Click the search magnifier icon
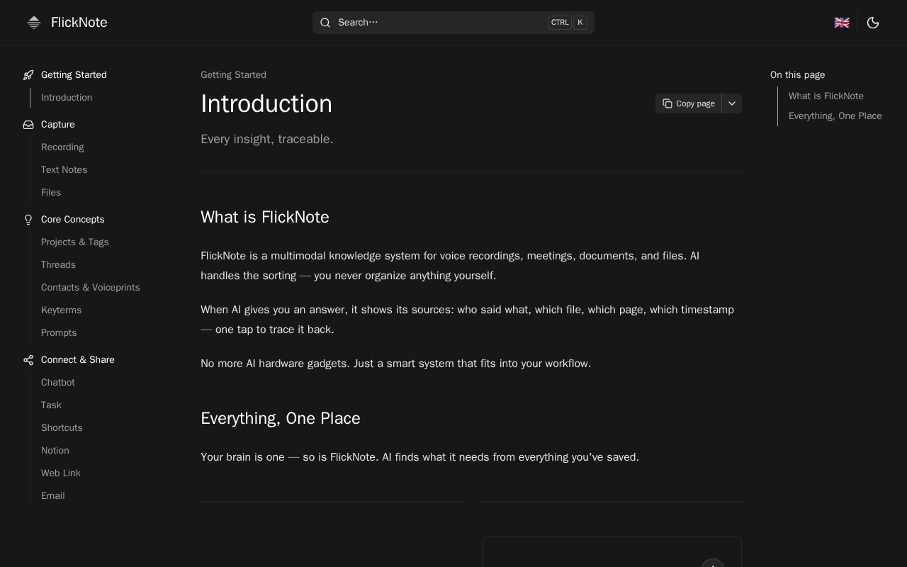The width and height of the screenshot is (907, 567). click(x=325, y=23)
